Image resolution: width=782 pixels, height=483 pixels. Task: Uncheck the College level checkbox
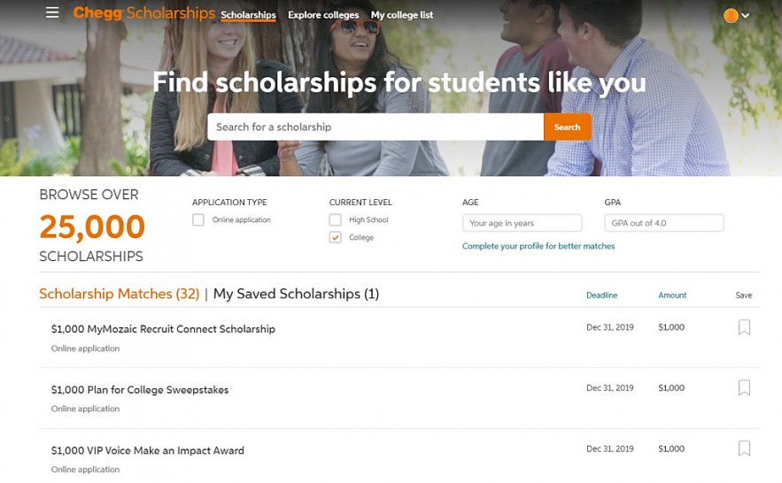click(335, 238)
